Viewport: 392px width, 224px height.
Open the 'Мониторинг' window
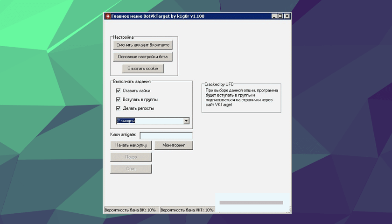pos(174,145)
